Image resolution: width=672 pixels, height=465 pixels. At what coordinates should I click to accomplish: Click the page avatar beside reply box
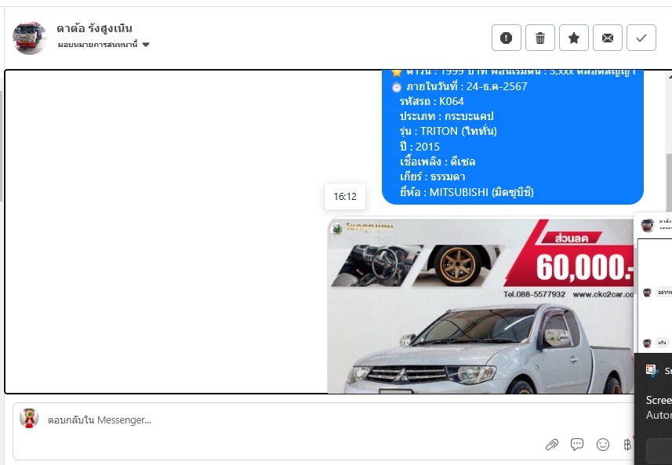click(x=29, y=418)
